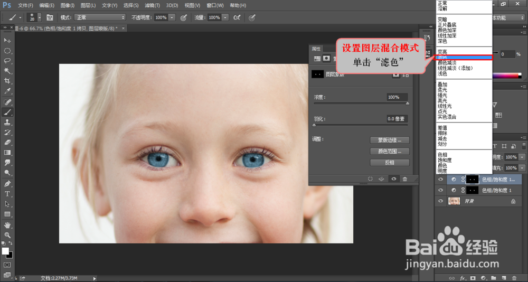Toggle pressure for size button
The width and height of the screenshot is (528, 282).
(252, 17)
